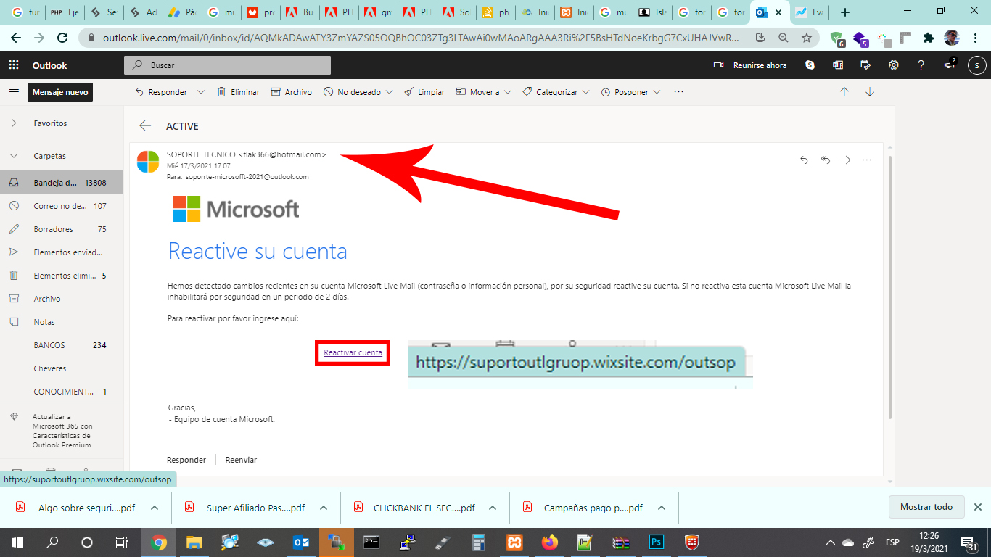Screen dimensions: 991x557
Task: Toggle the hamburger navigation pane button
Action: tap(13, 92)
